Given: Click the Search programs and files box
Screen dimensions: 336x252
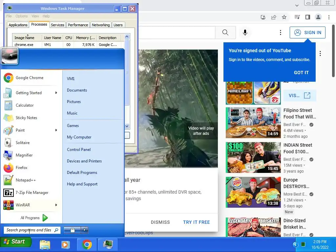Looking at the screenshot, I should (32, 230).
